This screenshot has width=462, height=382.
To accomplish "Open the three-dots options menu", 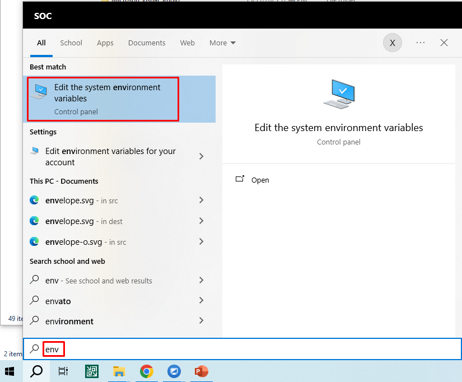I will (x=421, y=43).
